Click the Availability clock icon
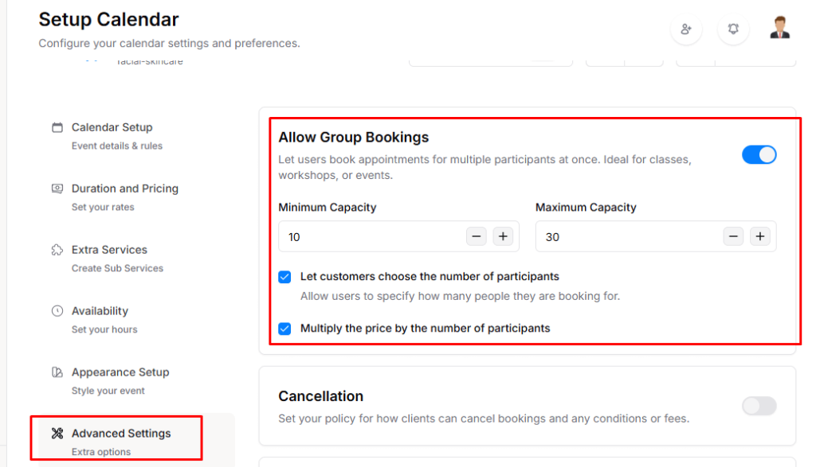Viewport: 816px width, 467px height. coord(57,311)
